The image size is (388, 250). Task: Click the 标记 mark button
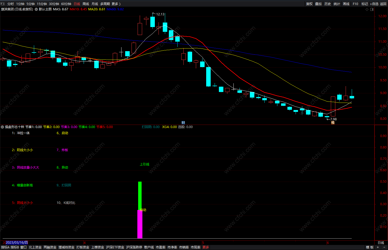(x=365, y=4)
